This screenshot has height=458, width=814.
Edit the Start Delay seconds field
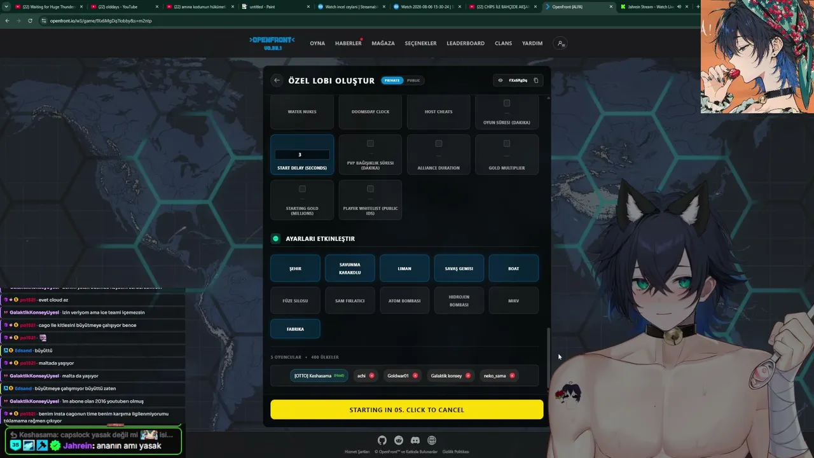click(x=302, y=155)
